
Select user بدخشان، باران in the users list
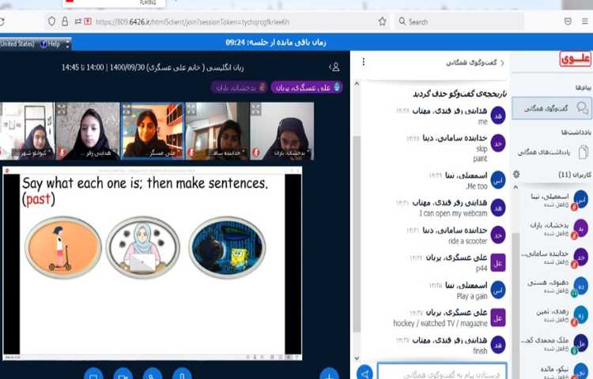tap(553, 228)
